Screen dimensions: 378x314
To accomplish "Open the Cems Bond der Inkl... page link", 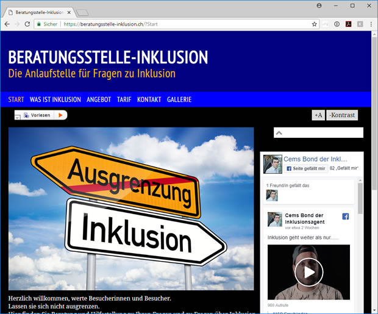I will (x=315, y=159).
